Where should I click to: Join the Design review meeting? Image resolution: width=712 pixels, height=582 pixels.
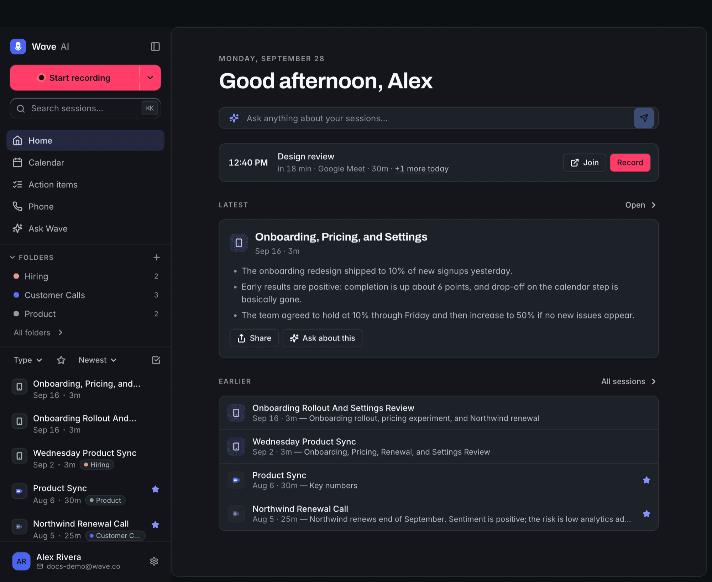[585, 163]
